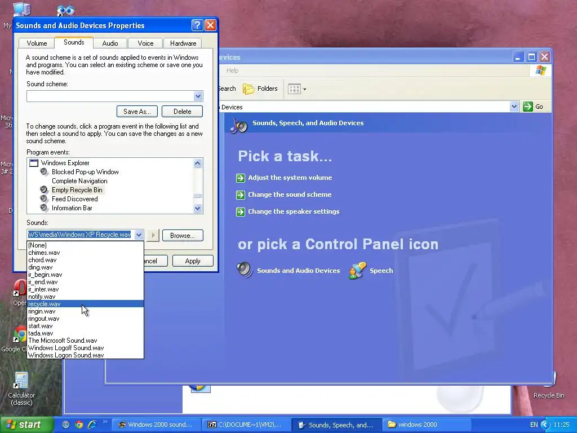The height and width of the screenshot is (433, 577).
Task: Click the program events scroll-up arrow
Action: point(198,163)
